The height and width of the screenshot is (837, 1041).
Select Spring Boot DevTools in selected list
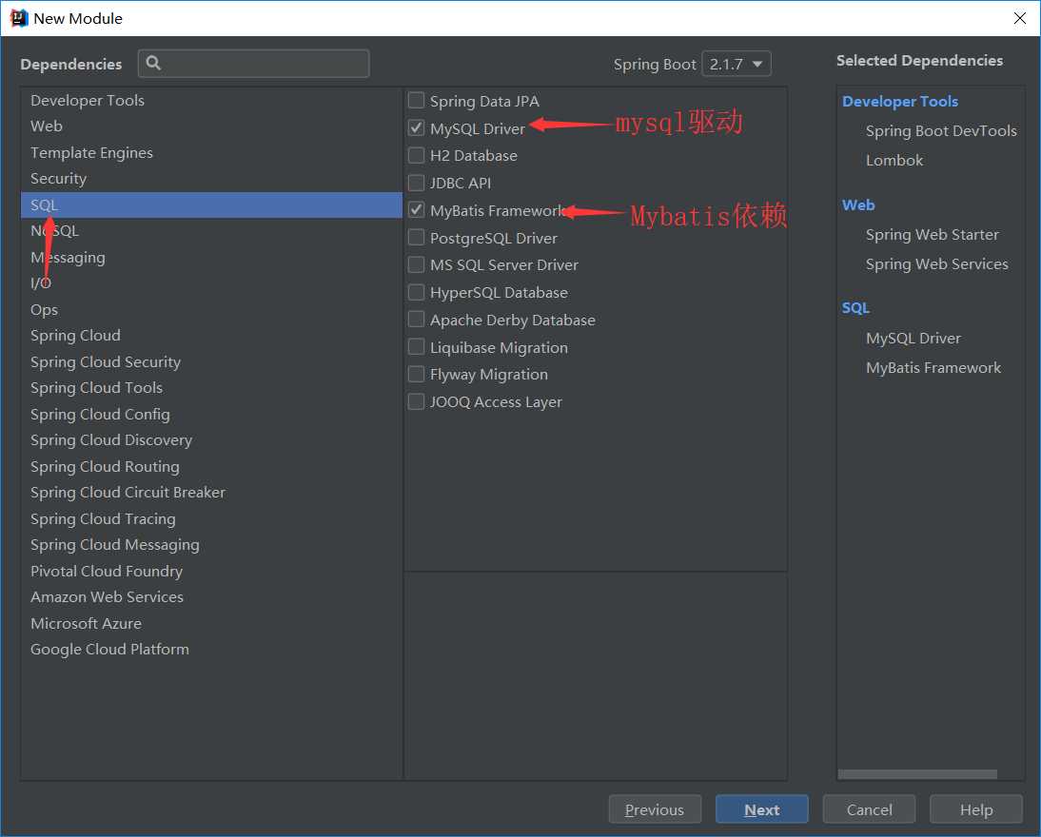click(941, 130)
